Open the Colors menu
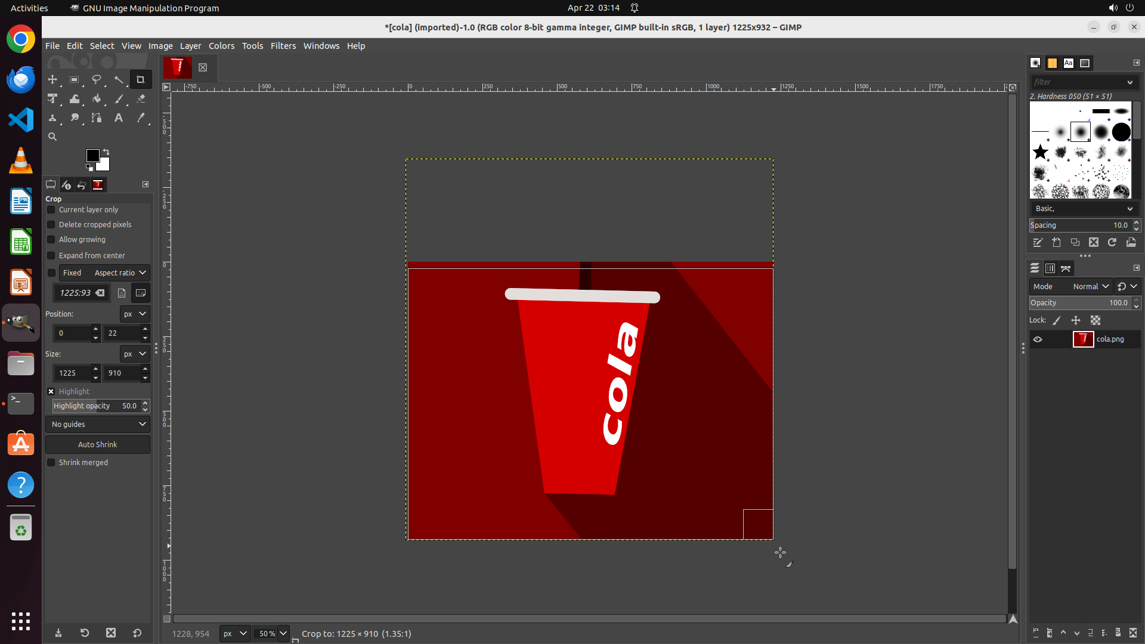Image resolution: width=1145 pixels, height=644 pixels. click(221, 46)
